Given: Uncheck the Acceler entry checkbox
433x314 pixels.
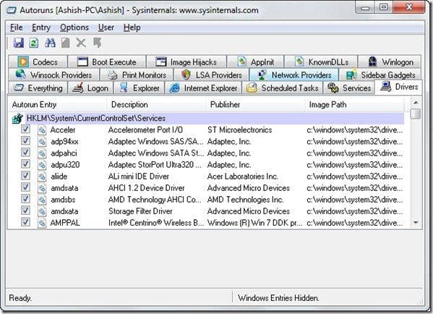Looking at the screenshot, I should tap(25, 129).
